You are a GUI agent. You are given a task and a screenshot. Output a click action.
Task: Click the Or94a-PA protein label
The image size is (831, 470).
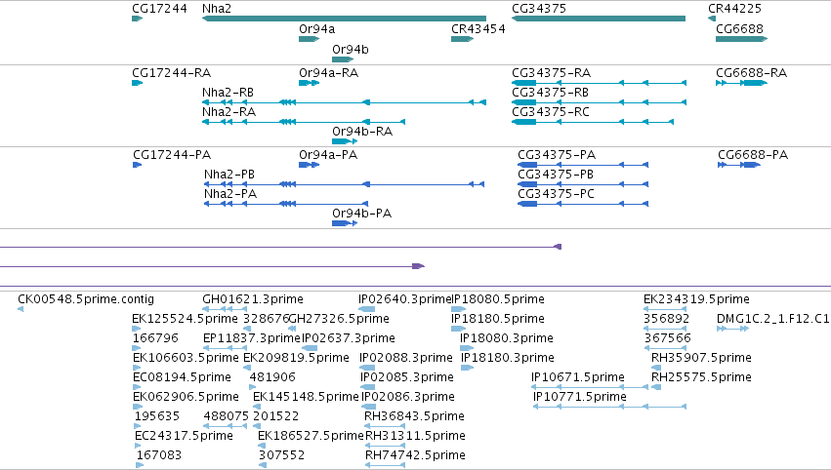328,155
